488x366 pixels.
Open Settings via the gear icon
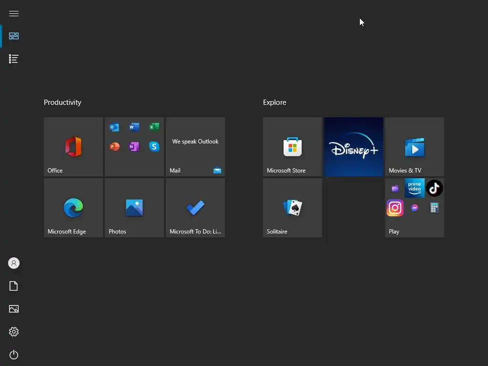click(x=14, y=332)
